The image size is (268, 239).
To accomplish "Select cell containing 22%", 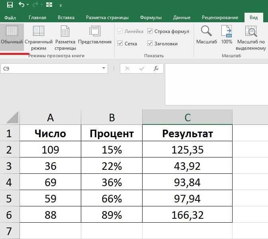I will 112,165.
